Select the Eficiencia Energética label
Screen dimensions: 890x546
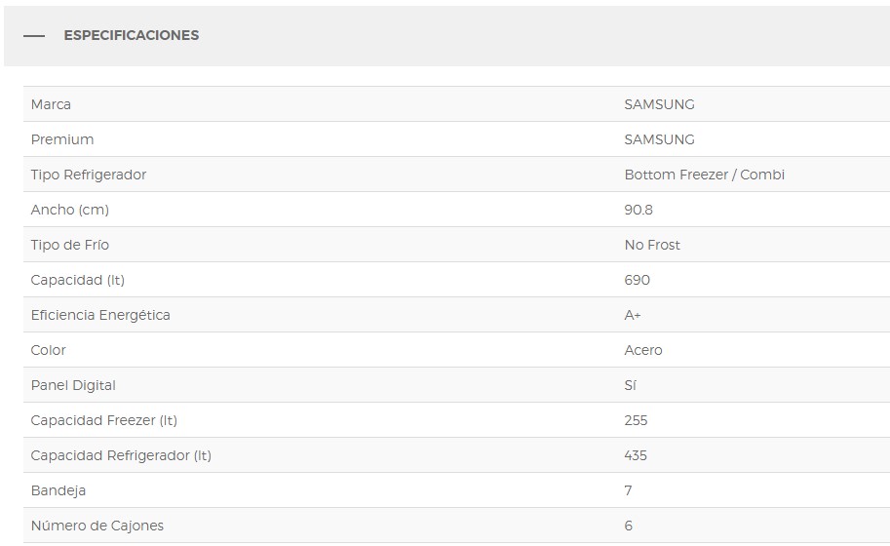coord(100,315)
